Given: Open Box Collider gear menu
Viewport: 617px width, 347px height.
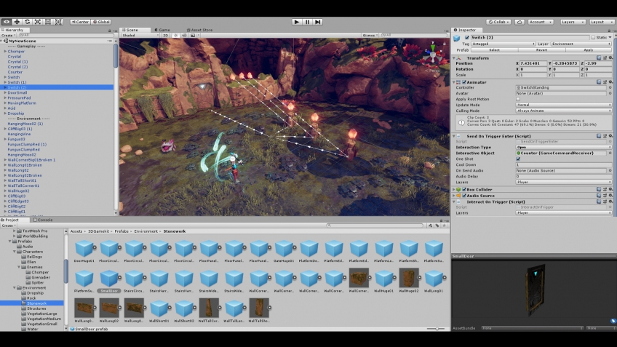Looking at the screenshot, I should click(610, 189).
